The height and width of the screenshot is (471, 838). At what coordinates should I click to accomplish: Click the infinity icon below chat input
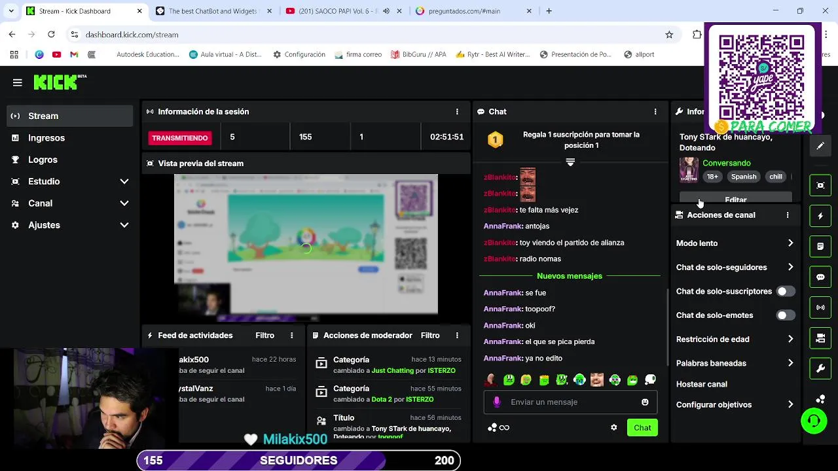pyautogui.click(x=504, y=428)
